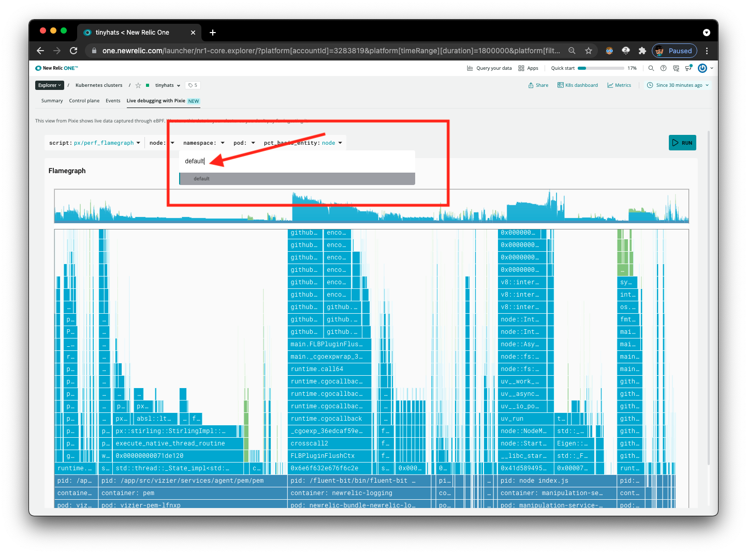747x554 pixels.
Task: Open the Since 30 minutes ago time picker
Action: click(678, 85)
